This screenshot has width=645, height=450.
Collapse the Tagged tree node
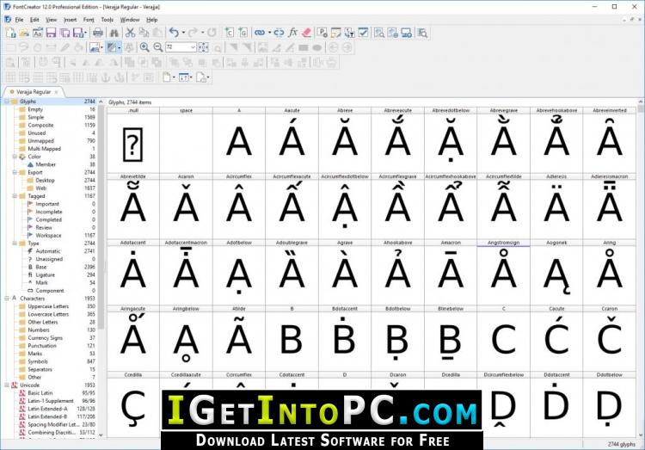pyautogui.click(x=15, y=196)
